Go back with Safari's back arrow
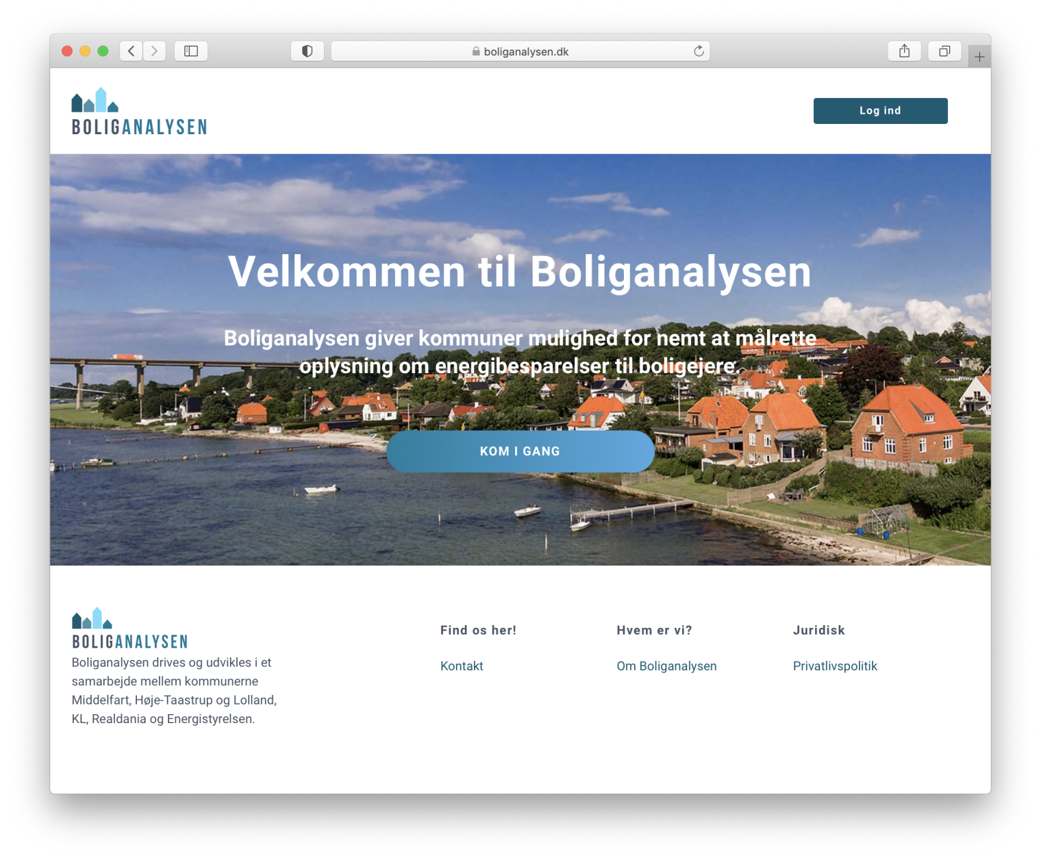Image resolution: width=1041 pixels, height=860 pixels. tap(131, 51)
